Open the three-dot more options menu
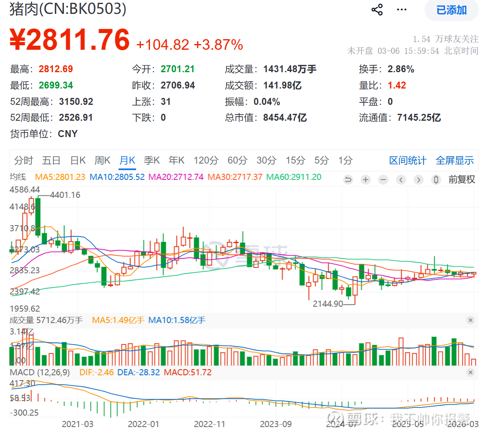The width and height of the screenshot is (484, 434). [x=402, y=10]
